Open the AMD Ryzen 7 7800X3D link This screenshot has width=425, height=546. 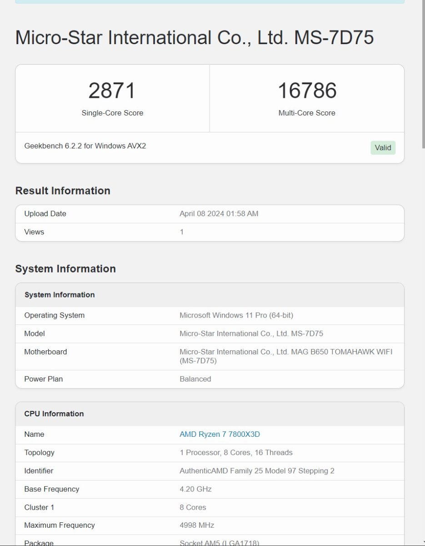pyautogui.click(x=220, y=434)
